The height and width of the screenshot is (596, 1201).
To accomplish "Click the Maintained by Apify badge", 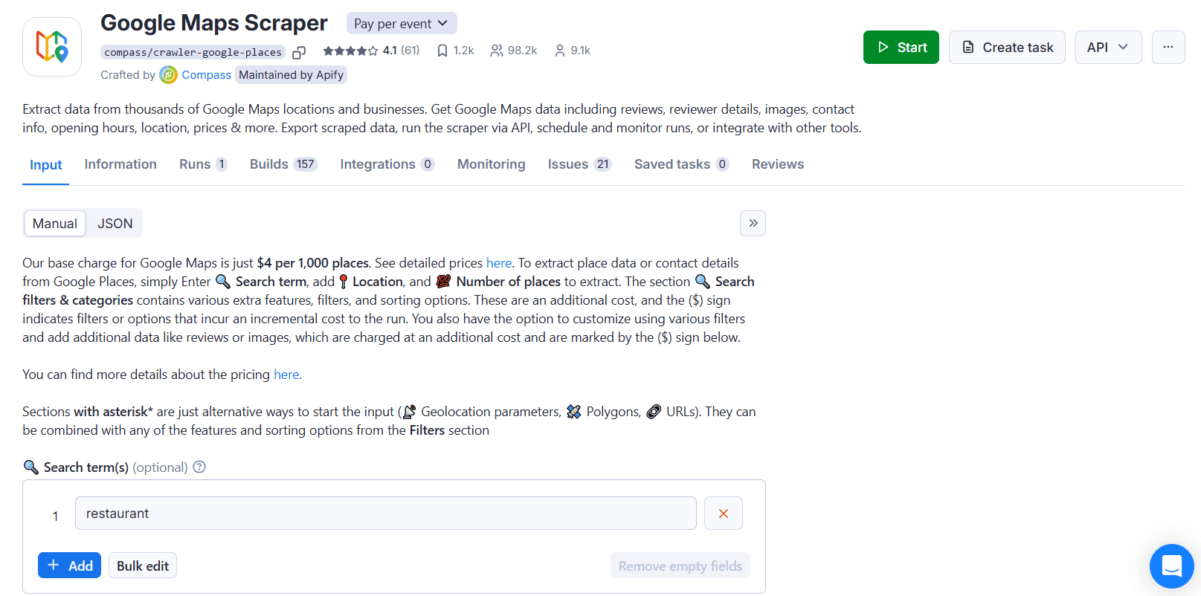I will [292, 75].
